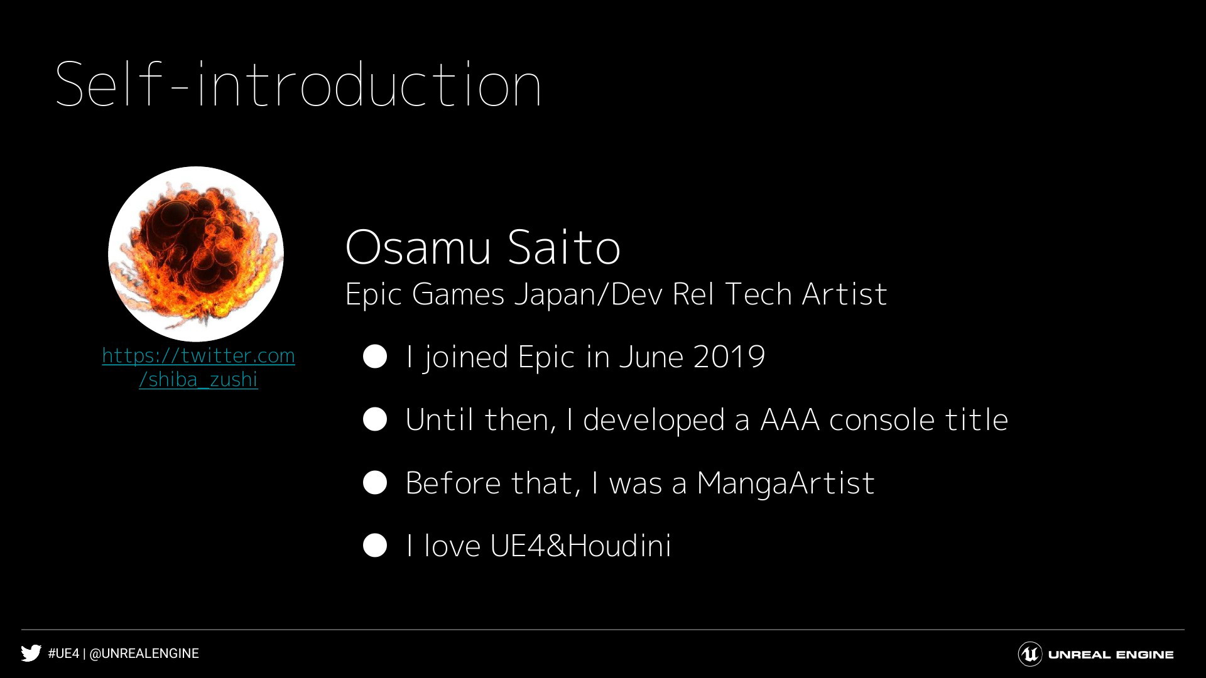This screenshot has height=678, width=1206.
Task: Click the Self-introduction slide title
Action: 298,85
